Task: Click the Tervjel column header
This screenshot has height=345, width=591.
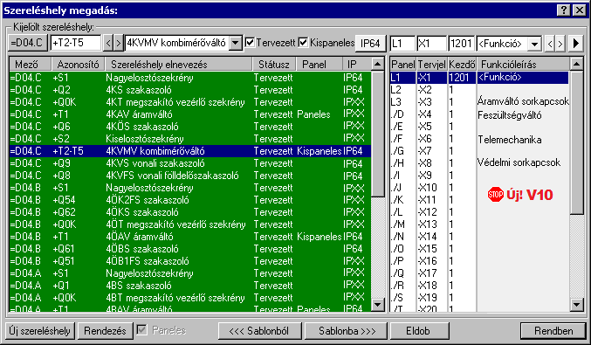Action: point(432,64)
